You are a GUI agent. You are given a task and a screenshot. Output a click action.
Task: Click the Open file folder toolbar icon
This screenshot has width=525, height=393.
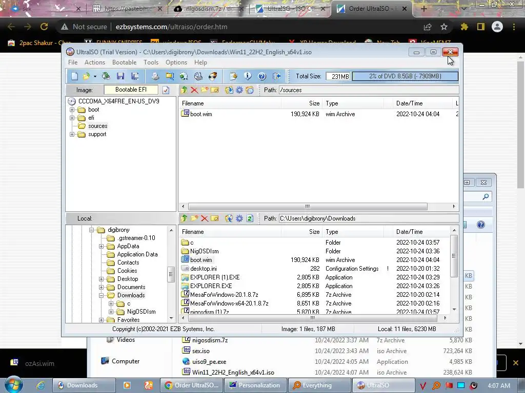(86, 76)
